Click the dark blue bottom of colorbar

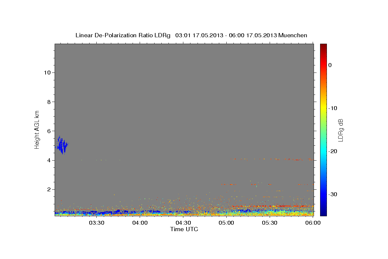323,213
